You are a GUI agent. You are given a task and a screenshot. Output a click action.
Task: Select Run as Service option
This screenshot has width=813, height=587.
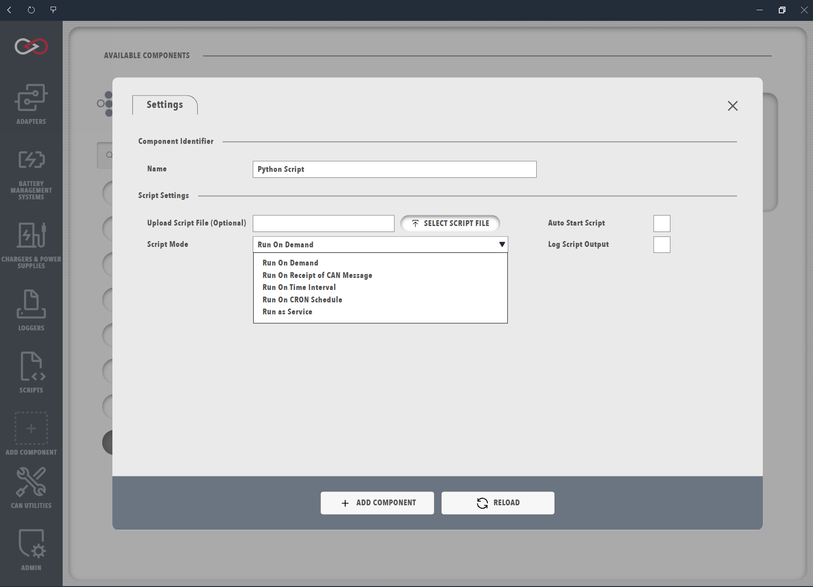[287, 312]
